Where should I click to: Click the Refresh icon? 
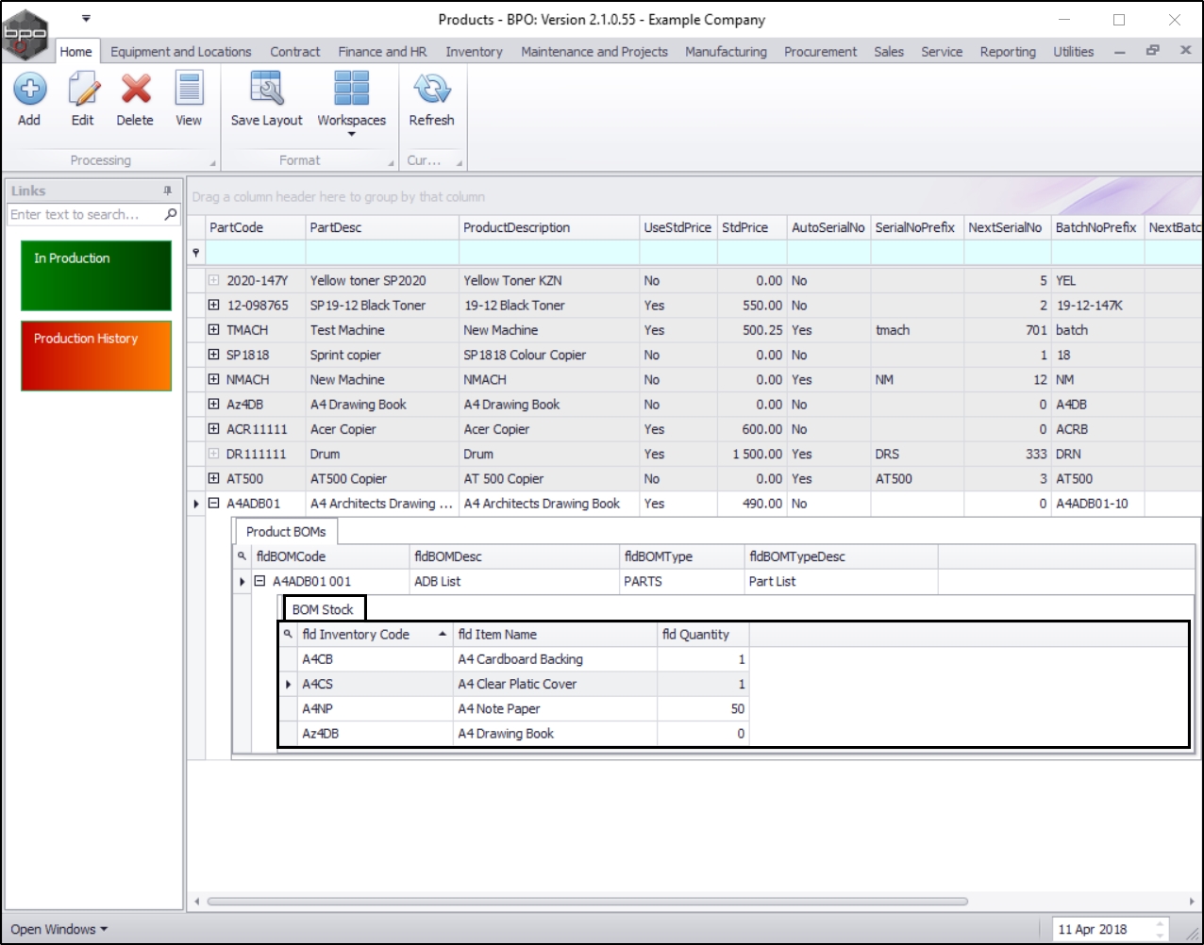click(x=431, y=91)
